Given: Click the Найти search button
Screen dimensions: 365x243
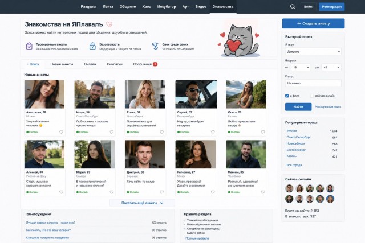Looking at the screenshot, I should pyautogui.click(x=298, y=107).
